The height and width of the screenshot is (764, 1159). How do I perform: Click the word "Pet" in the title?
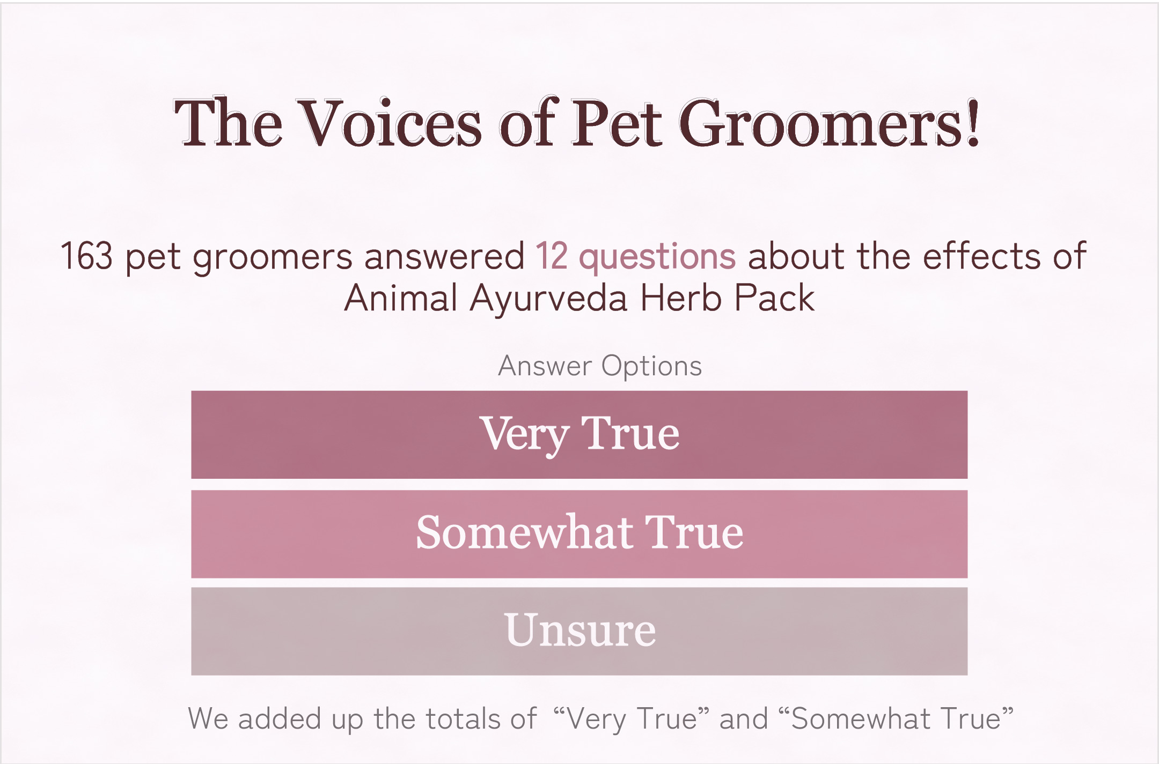(x=617, y=123)
